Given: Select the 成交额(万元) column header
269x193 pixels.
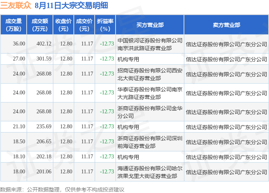Looking at the screenshot, I should [40, 25].
